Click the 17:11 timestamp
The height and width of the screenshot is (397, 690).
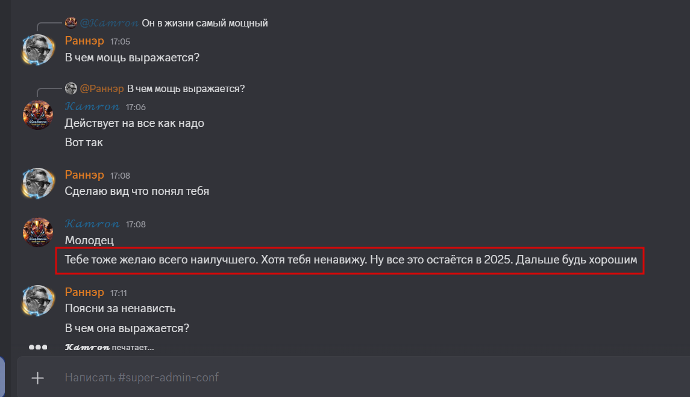coord(119,293)
